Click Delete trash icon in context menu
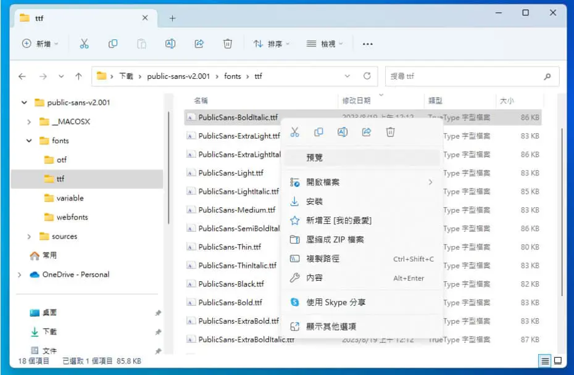This screenshot has height=375, width=574. (x=390, y=132)
